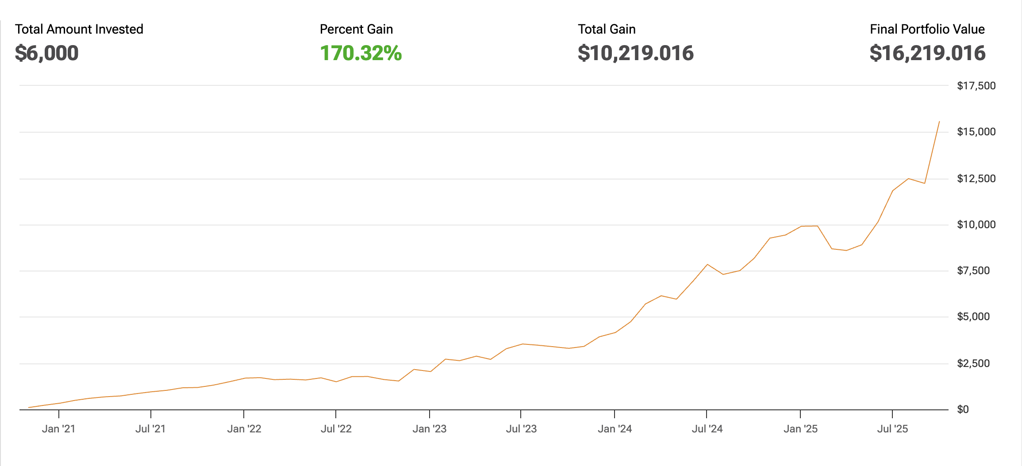Select the $6,000 invested amount value

coord(46,53)
